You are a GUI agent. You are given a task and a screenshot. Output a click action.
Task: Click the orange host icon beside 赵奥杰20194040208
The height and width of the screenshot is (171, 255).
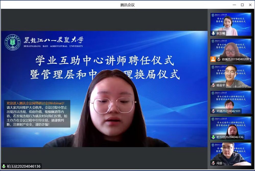(x=213, y=59)
